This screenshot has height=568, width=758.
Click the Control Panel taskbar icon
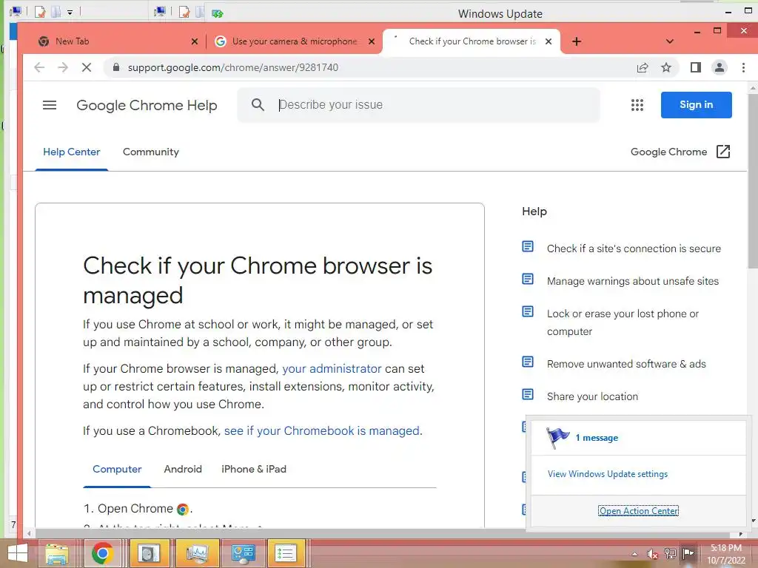242,553
